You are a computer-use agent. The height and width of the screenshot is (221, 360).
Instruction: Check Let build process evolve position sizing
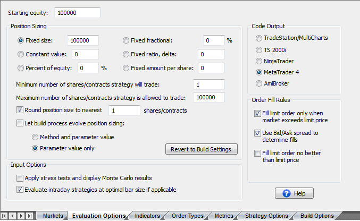[x=20, y=123]
